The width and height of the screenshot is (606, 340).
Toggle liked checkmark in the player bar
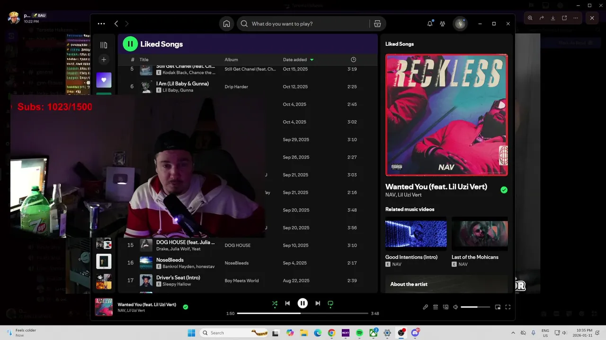[186, 307]
